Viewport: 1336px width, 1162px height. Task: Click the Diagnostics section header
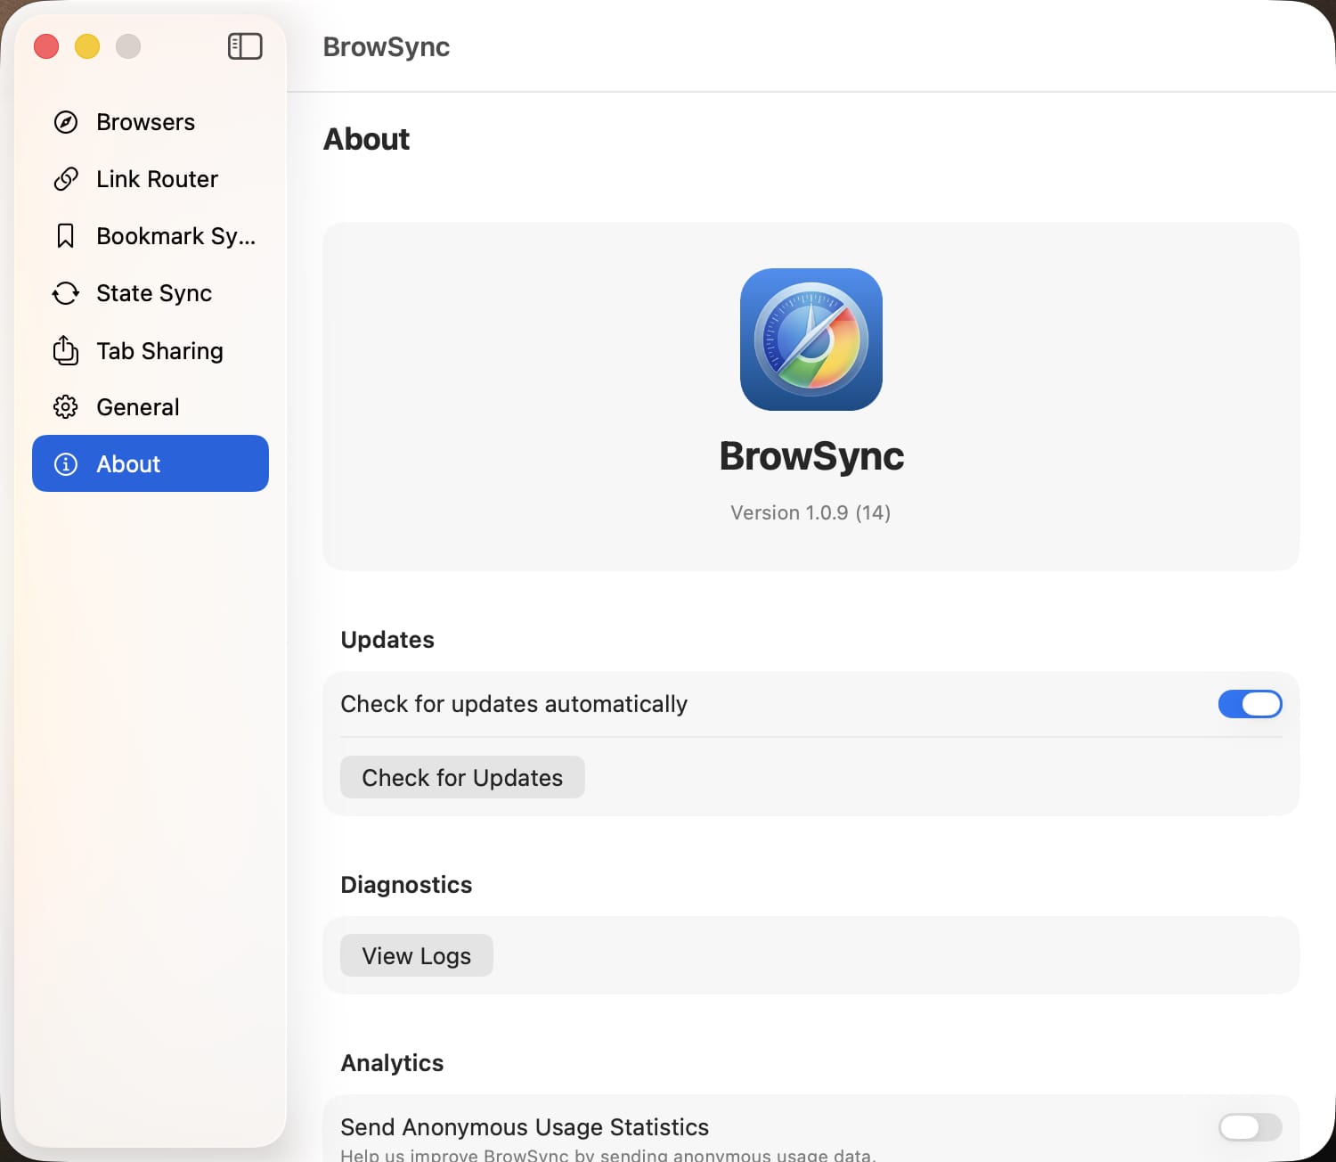(406, 885)
